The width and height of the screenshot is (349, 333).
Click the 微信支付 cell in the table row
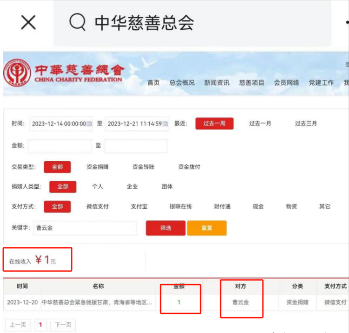(x=336, y=302)
